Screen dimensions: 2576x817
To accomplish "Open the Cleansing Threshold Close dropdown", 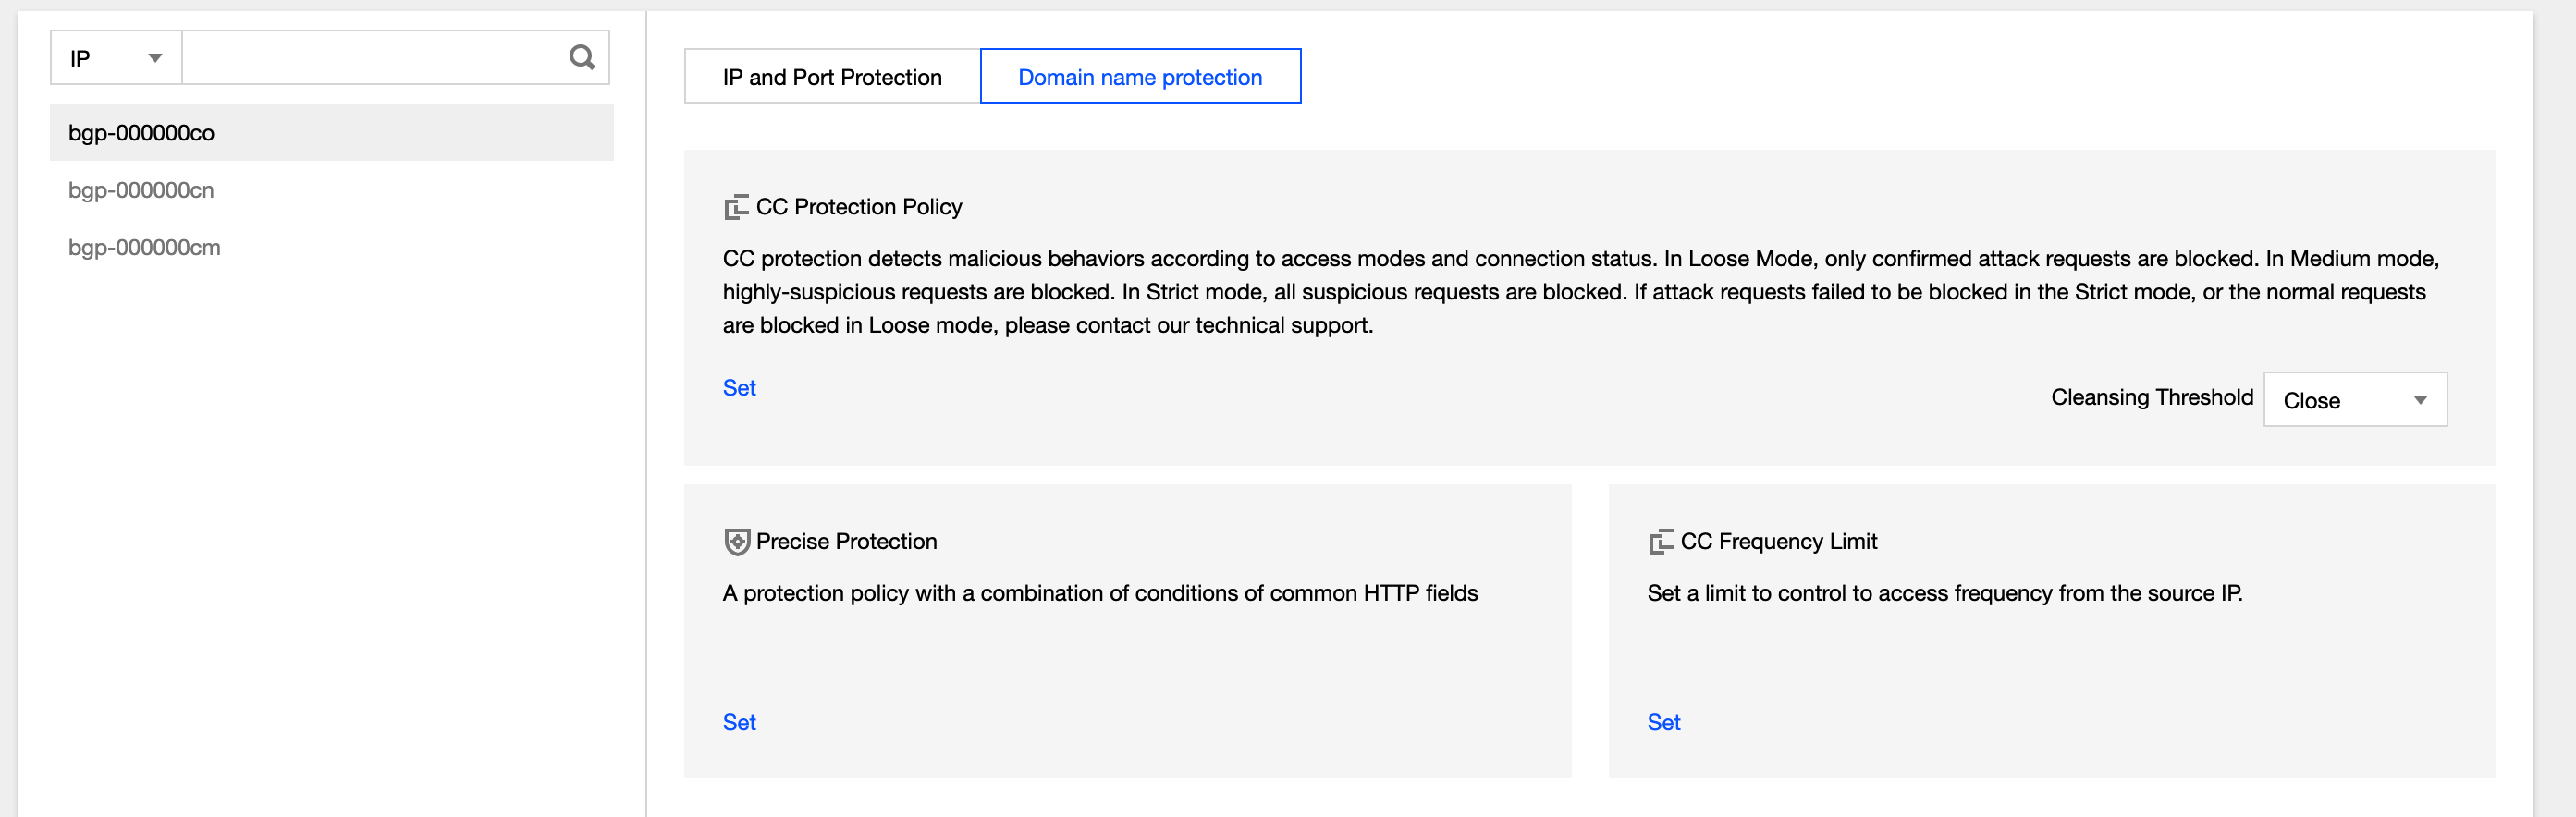I will [2355, 400].
